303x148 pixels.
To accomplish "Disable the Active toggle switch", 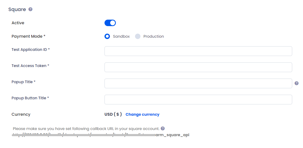I will point(110,23).
